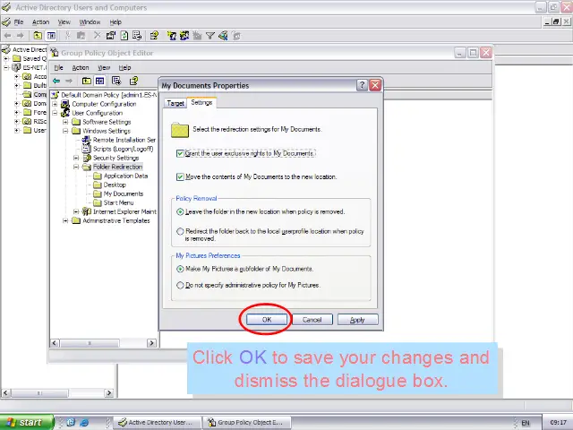Uncheck Grant the user exclusive rights checkbox
Viewport: 573px width, 430px height.
tap(180, 153)
